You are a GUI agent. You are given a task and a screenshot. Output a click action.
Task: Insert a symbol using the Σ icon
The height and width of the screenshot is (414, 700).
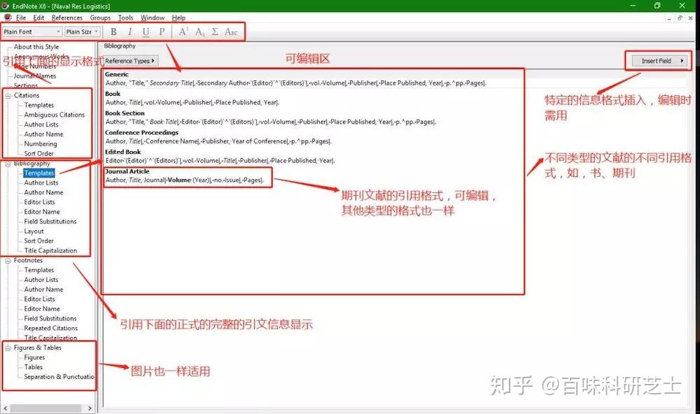point(214,31)
